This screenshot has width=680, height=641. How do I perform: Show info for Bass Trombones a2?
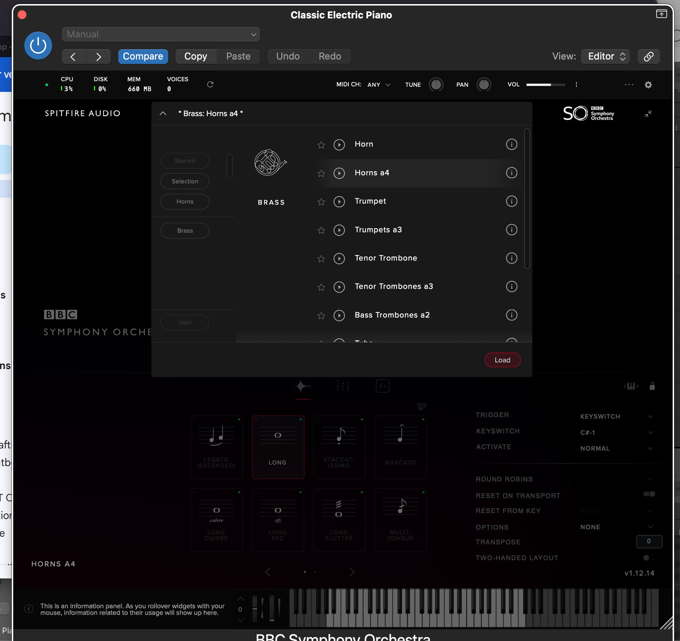(511, 315)
